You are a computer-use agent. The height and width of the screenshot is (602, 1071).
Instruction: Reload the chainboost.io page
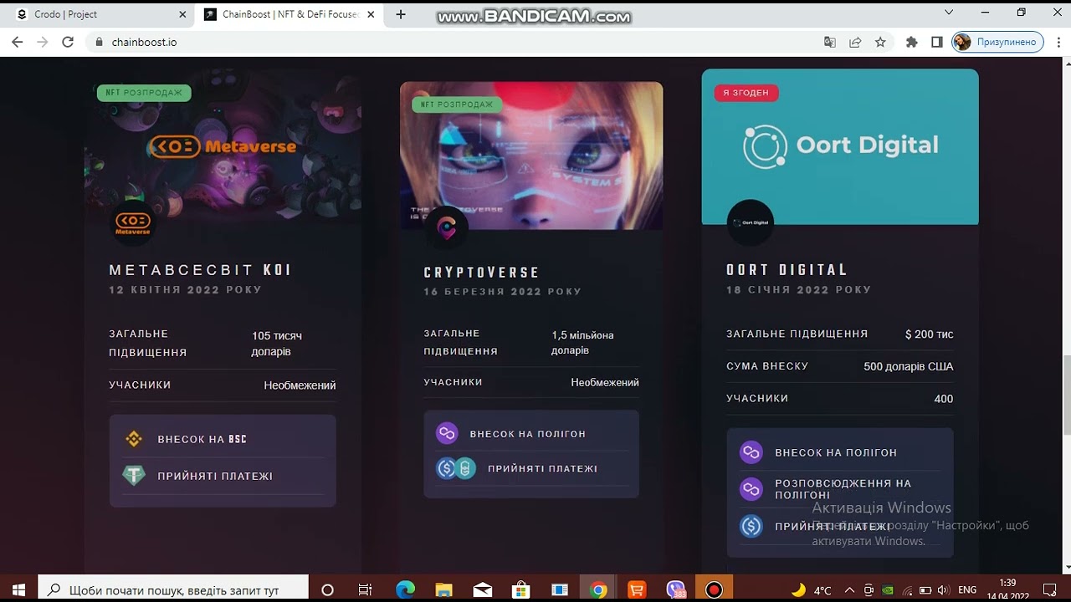pos(68,42)
